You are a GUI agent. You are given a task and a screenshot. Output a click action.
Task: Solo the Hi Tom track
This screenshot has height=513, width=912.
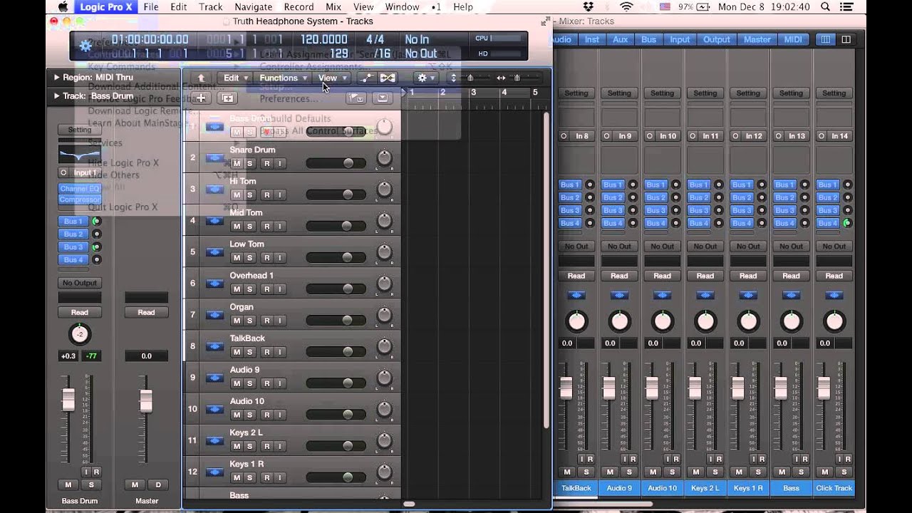(249, 195)
